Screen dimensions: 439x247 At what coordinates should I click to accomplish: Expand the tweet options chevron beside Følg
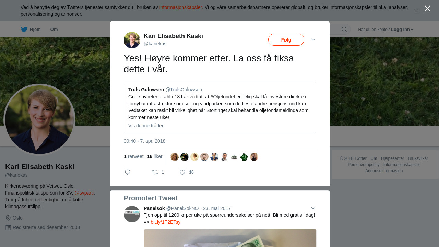313,40
